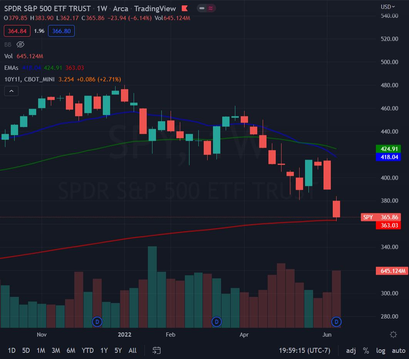
Task: Select the 1D time range
Action: [x=12, y=351]
